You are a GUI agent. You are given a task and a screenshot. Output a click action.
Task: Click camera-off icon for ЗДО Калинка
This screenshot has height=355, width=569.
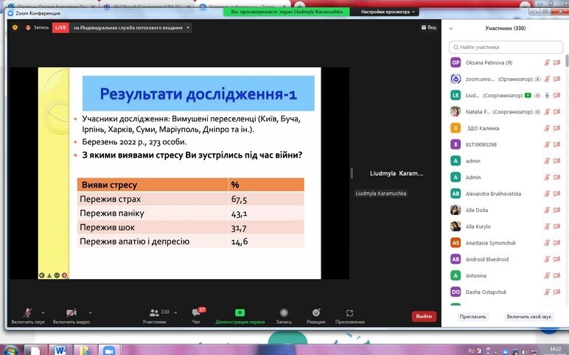556,128
